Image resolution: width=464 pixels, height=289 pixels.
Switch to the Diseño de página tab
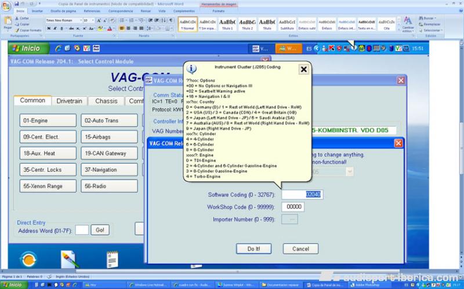click(63, 11)
